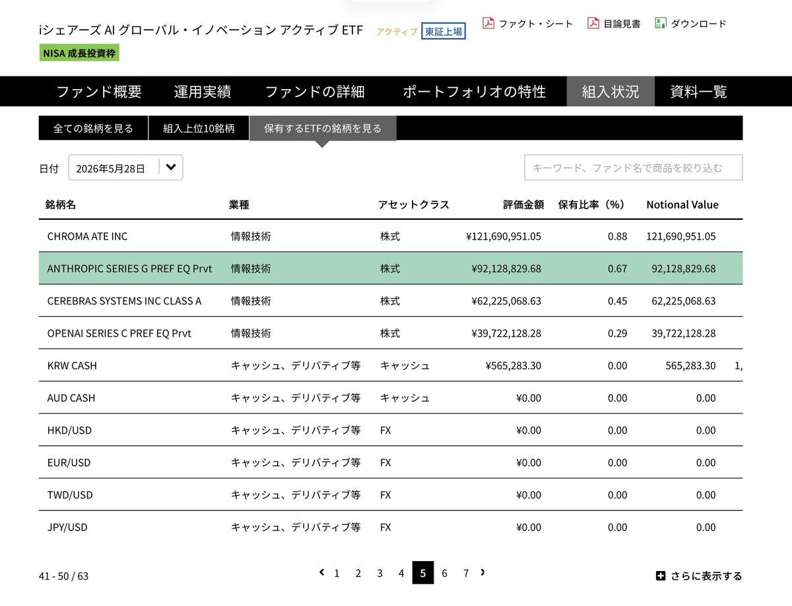Select the 組入状況 tab
792x606 pixels.
[x=610, y=92]
